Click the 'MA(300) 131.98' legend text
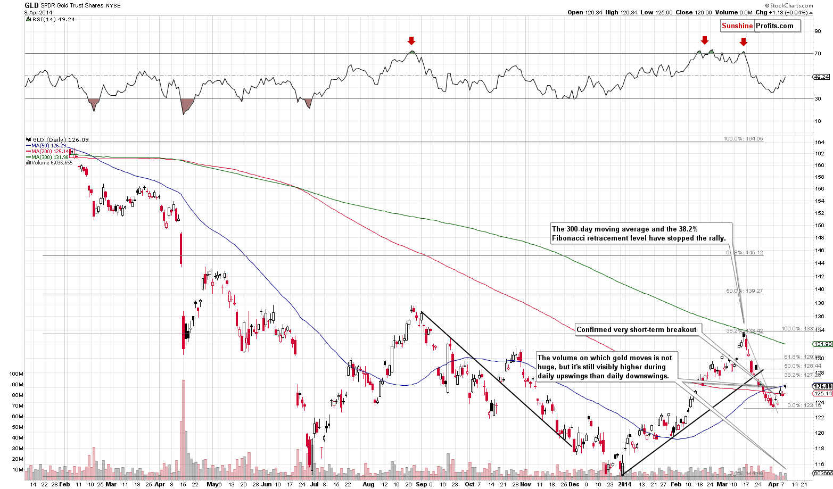The height and width of the screenshot is (489, 833). pos(50,157)
